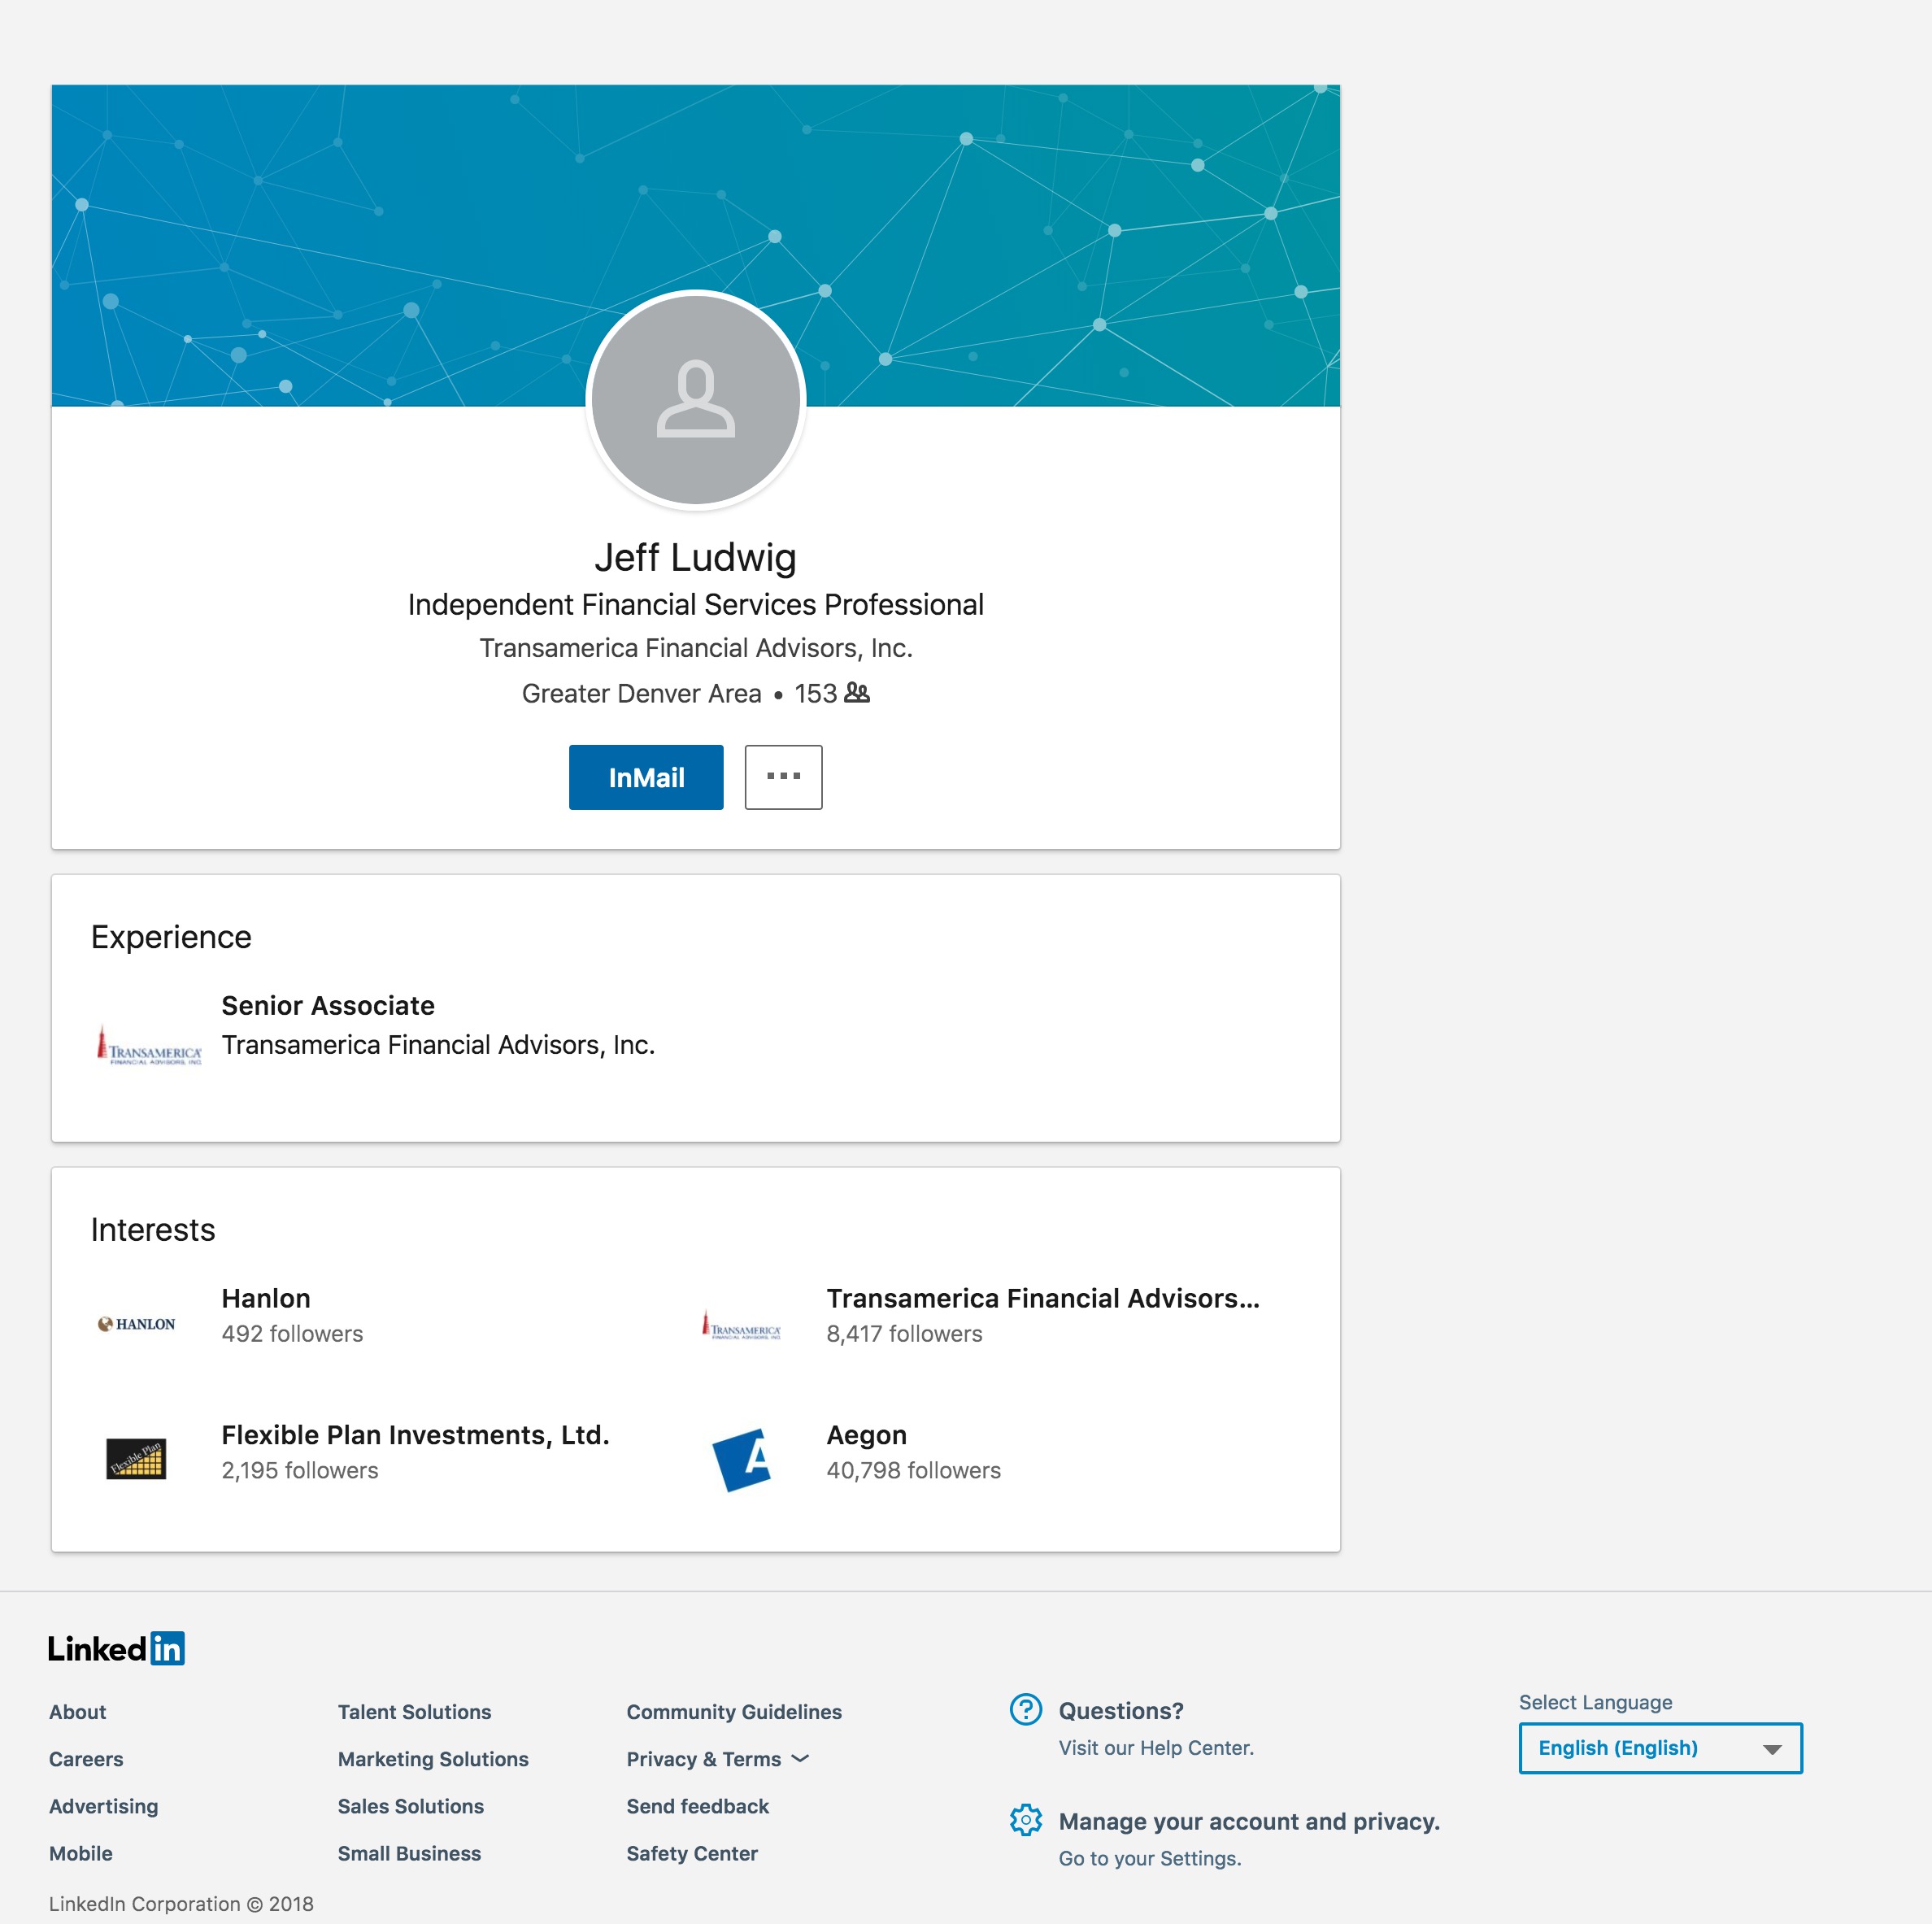This screenshot has width=1932, height=1924.
Task: Open Community Guidelines link
Action: click(x=733, y=1712)
